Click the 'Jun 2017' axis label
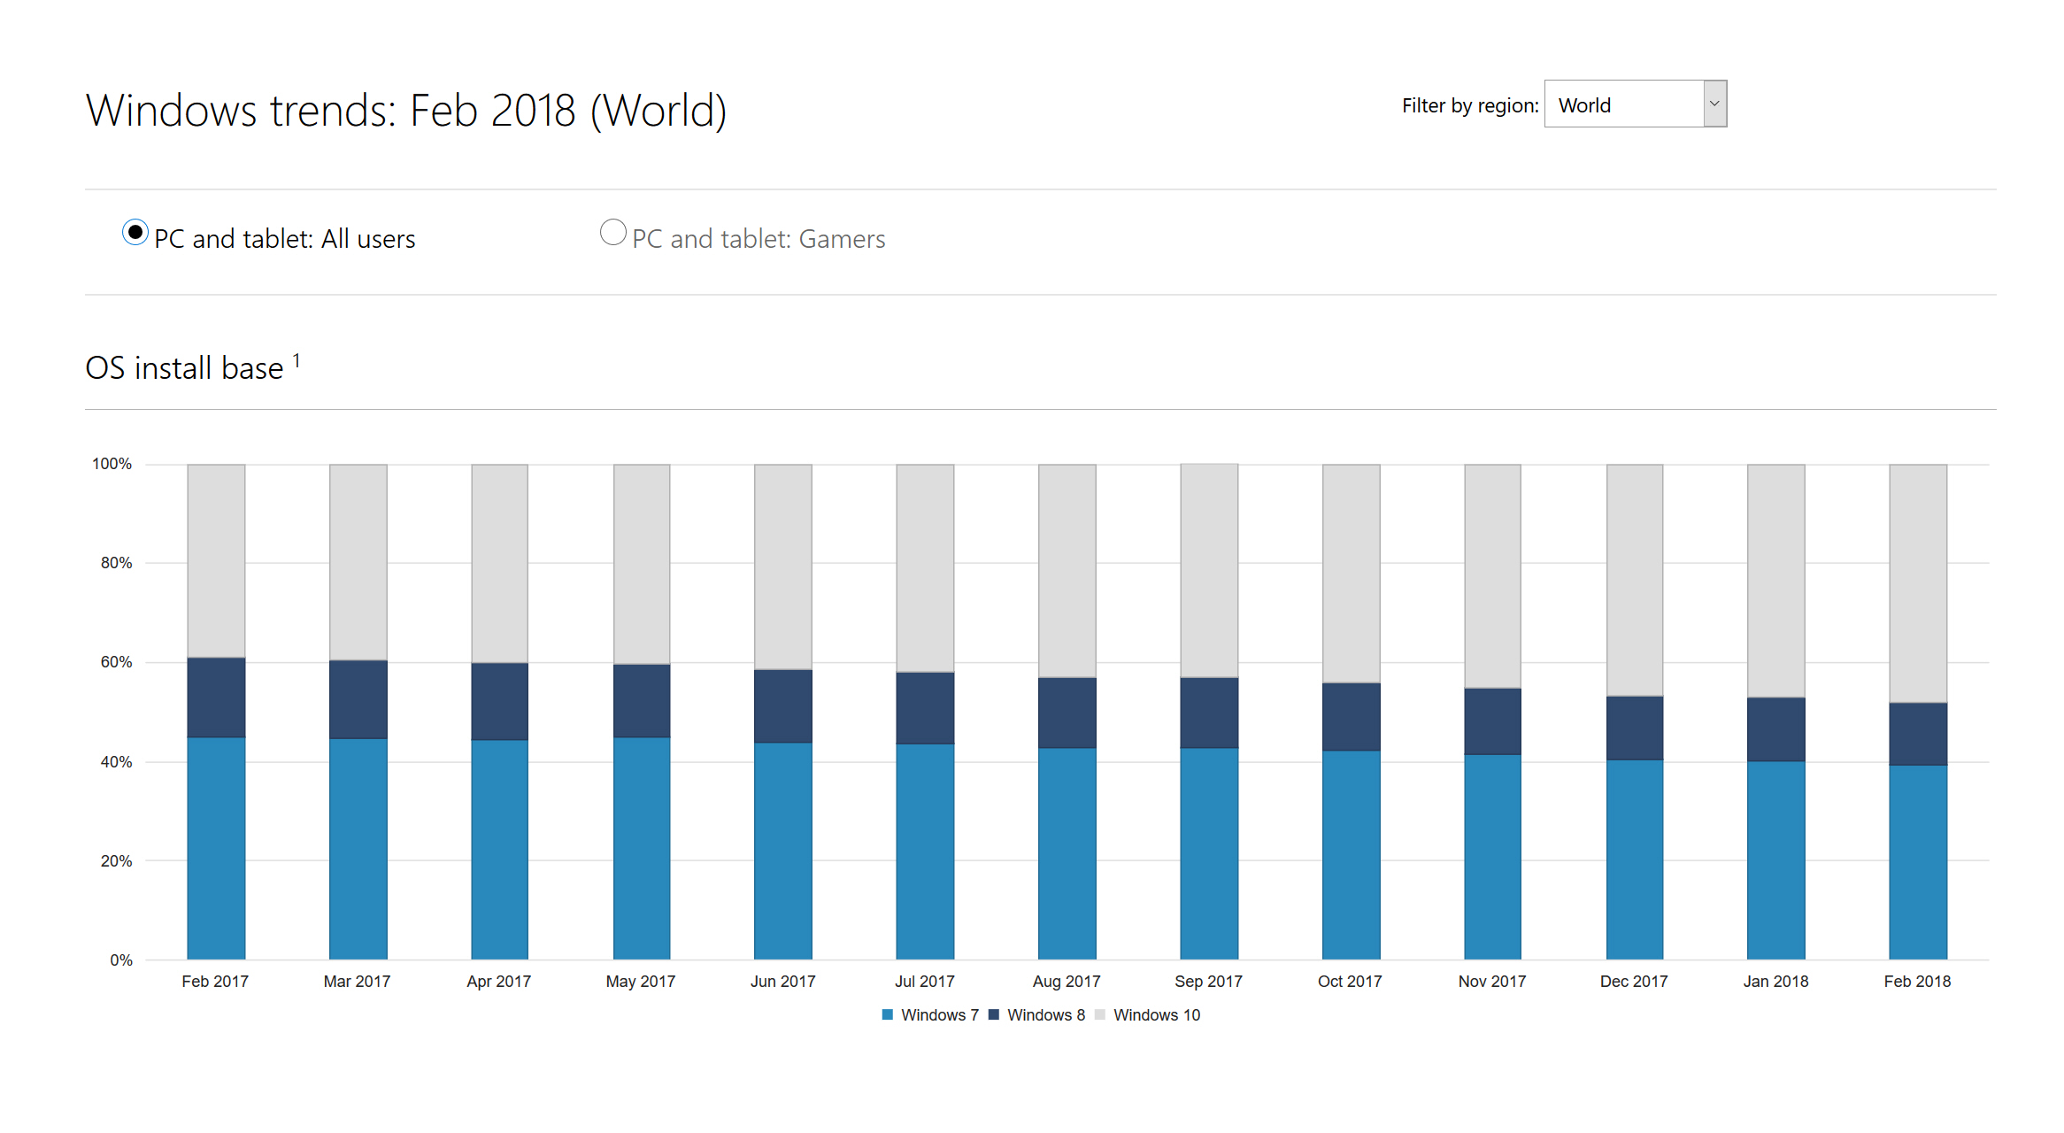 click(x=782, y=982)
